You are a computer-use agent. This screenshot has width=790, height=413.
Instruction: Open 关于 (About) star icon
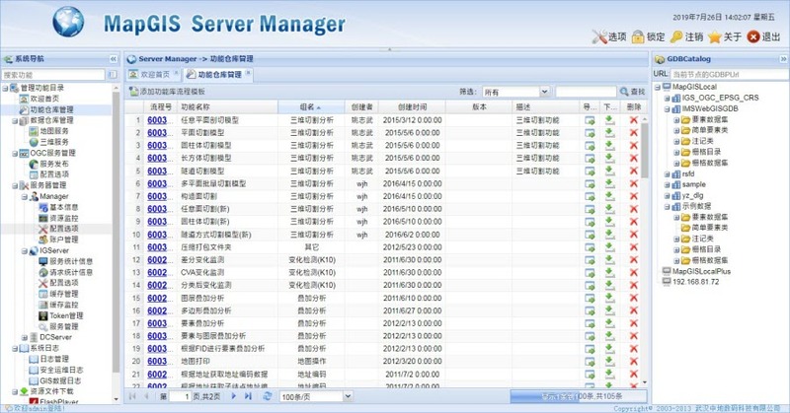pos(714,37)
